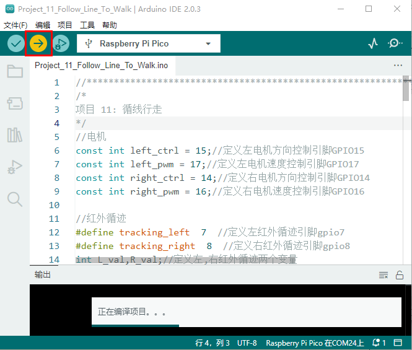Start debugging with the debug play icon
The width and height of the screenshot is (412, 350).
pyautogui.click(x=61, y=43)
